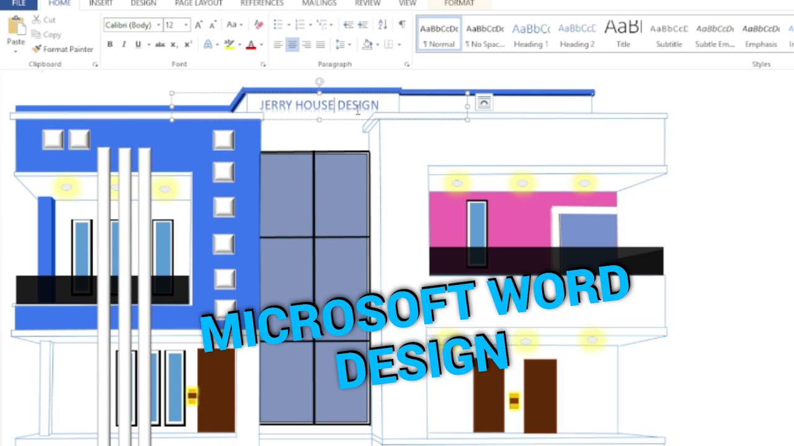Open the Clipboard pane dialog launcher
Screen dimensions: 794x446
(96, 64)
